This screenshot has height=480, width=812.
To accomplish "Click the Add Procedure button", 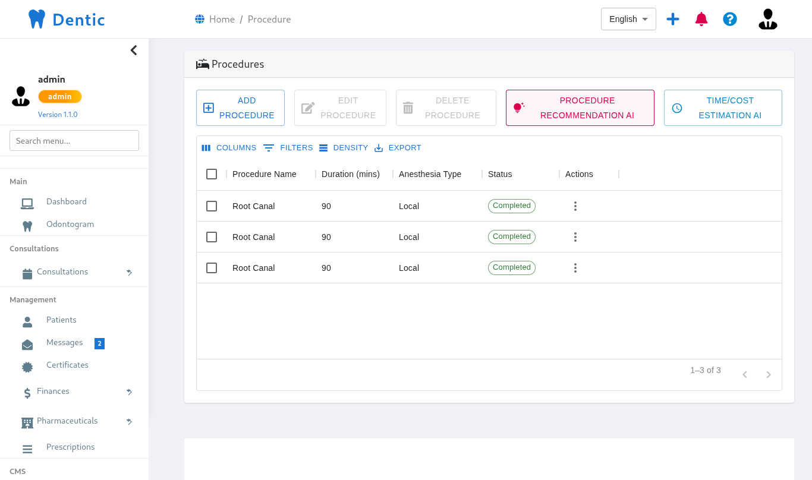I will coord(240,108).
